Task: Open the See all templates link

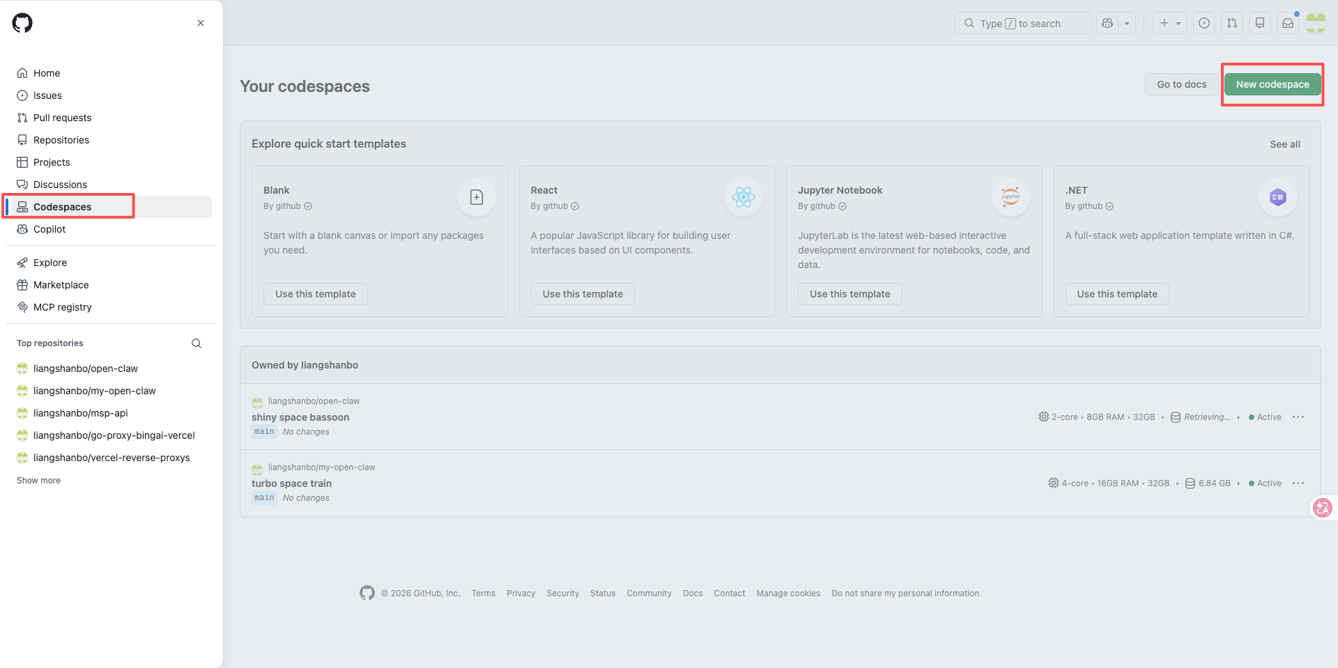Action: pos(1285,144)
